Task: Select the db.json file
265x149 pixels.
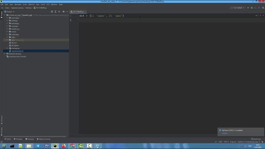Action: pyautogui.click(x=14, y=43)
